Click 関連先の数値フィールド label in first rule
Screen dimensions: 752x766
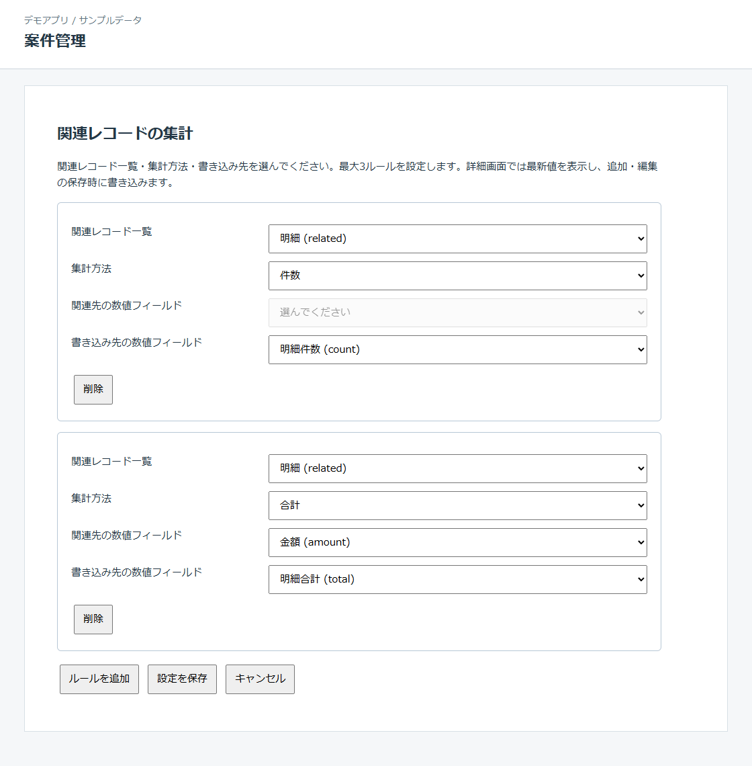click(x=126, y=305)
